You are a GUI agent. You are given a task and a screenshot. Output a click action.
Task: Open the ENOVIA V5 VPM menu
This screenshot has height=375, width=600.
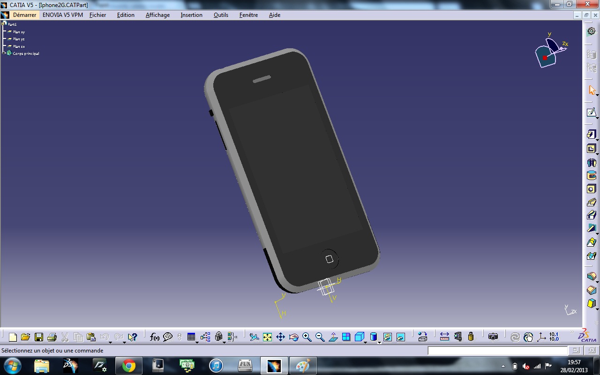63,15
